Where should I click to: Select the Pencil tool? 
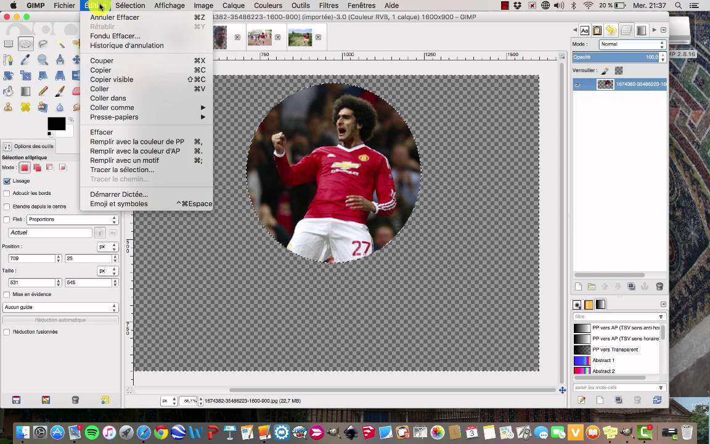(x=43, y=91)
